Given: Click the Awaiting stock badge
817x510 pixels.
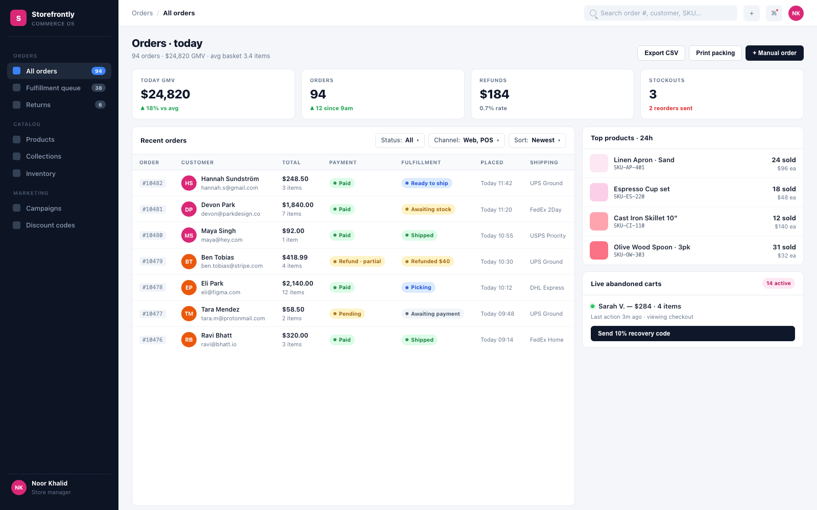Looking at the screenshot, I should (428, 209).
